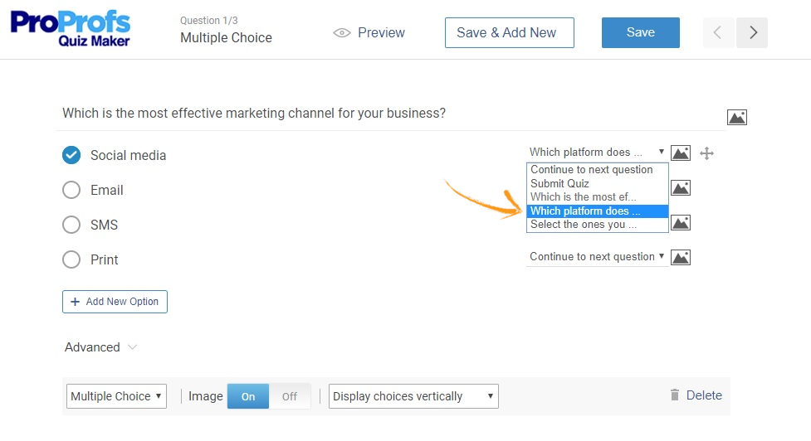The width and height of the screenshot is (811, 441).
Task: Open the Multiple Choice question type dropdown
Action: (116, 396)
